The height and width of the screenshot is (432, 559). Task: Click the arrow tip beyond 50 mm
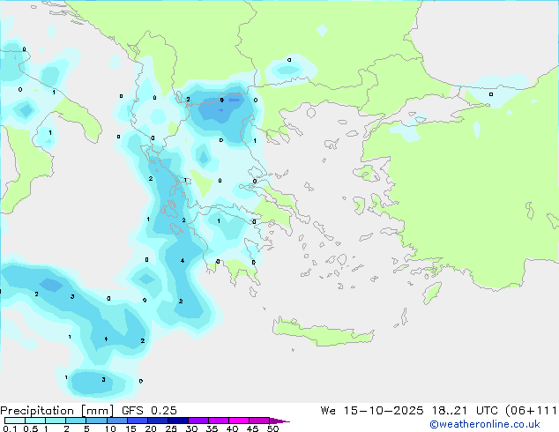(279, 421)
